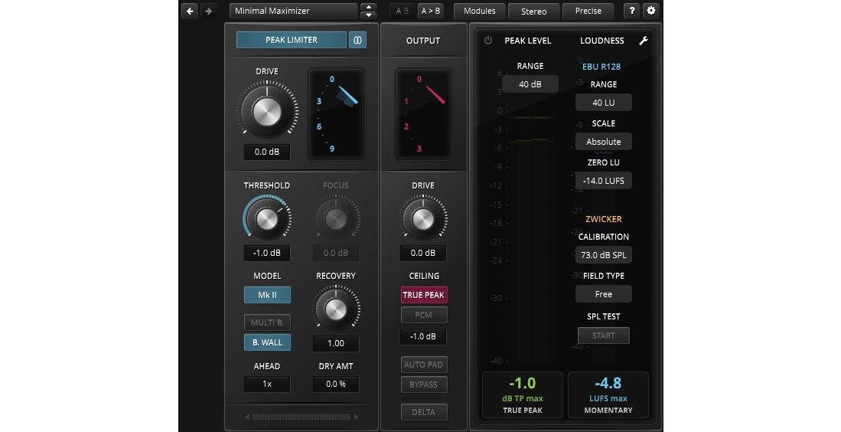This screenshot has width=841, height=432.
Task: Click right arrow of module scrollbar
Action: (356, 417)
